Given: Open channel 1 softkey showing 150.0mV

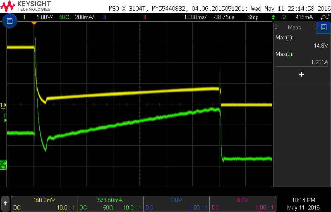Looking at the screenshot, I should click(x=44, y=204).
